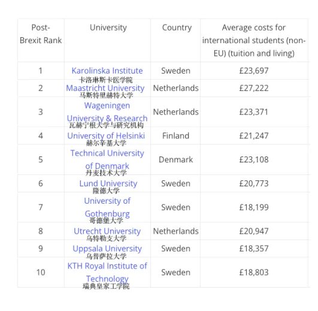The height and width of the screenshot is (311, 318).
Task: Follow the University of Gothenburg link
Action: 107,207
